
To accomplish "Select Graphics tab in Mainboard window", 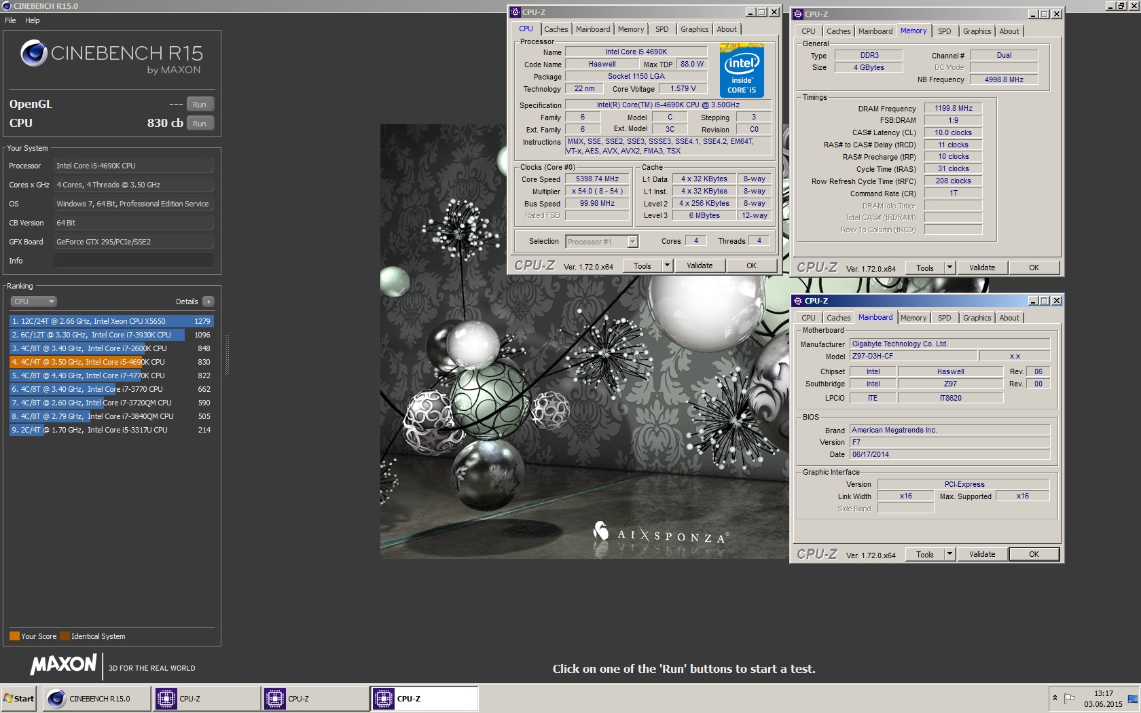I will click(x=977, y=318).
